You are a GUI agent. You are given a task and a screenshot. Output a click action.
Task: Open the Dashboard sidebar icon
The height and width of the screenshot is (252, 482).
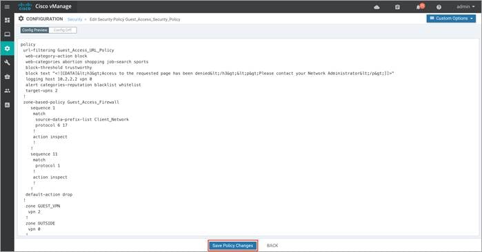point(7,20)
